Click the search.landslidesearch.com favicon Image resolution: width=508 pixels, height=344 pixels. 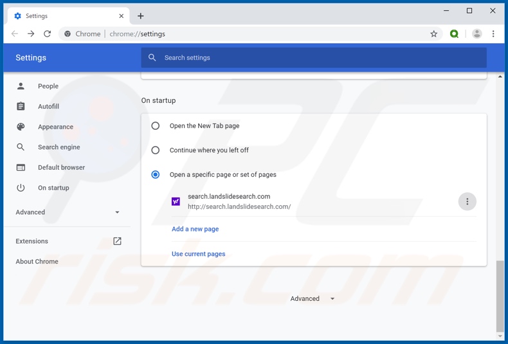coord(176,201)
